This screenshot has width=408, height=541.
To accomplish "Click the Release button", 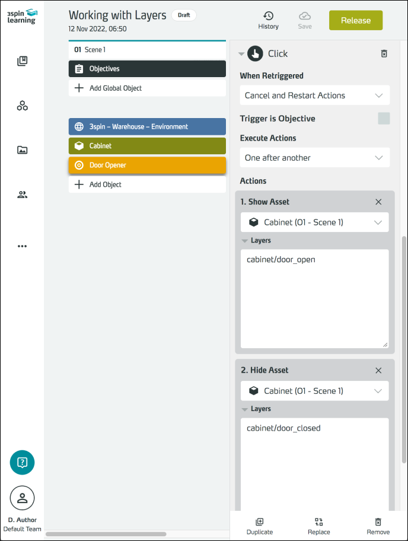I will pyautogui.click(x=356, y=20).
